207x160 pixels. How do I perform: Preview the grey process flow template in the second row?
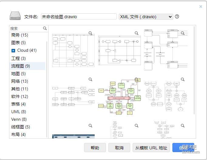coord(90,79)
